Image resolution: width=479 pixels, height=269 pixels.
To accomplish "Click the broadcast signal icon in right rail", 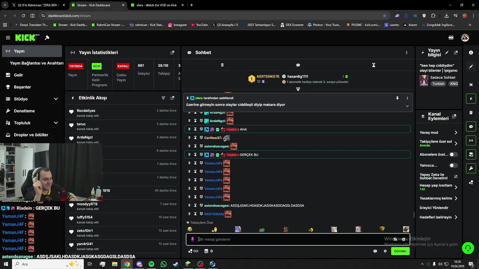I will click(471, 140).
